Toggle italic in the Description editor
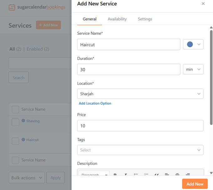 coord(126,174)
